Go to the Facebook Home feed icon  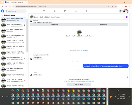tap(44, 11)
